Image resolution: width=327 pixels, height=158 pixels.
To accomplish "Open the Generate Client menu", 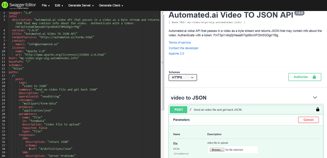I will (x=111, y=5).
